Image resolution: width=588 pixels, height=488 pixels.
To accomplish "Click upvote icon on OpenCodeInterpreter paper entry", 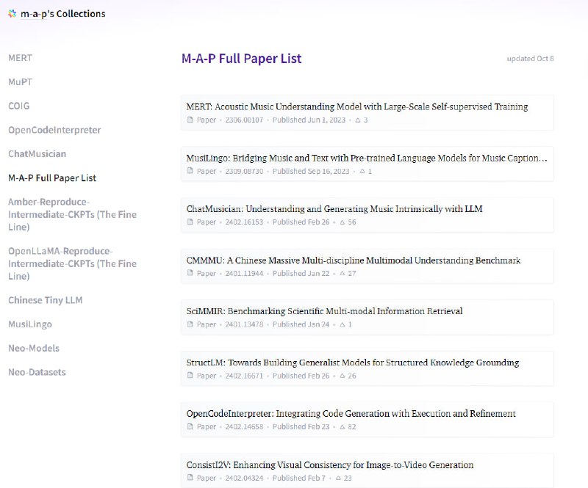I will click(x=343, y=427).
